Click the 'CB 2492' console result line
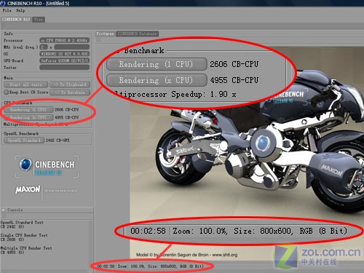Viewport: 364px width, 273px height. click(12, 226)
